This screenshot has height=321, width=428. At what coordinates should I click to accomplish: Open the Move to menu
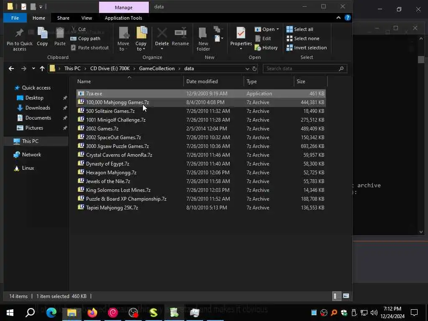pos(123,39)
